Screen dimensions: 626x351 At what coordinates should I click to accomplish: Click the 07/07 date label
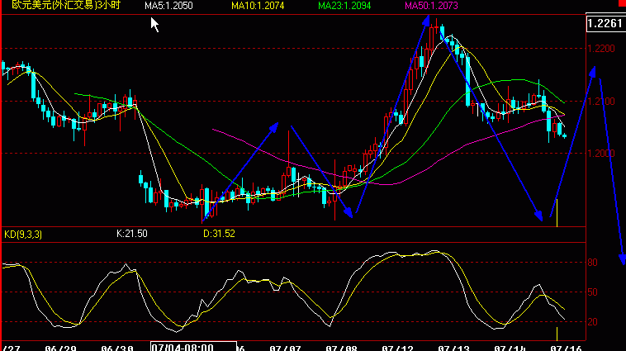pos(285,348)
